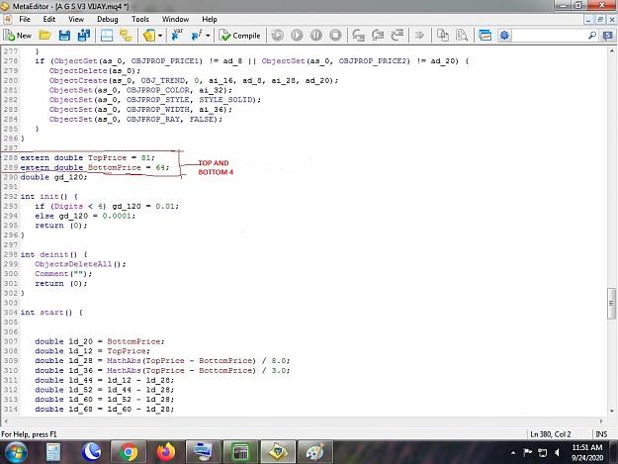Click the copy documents icon
The height and width of the screenshot is (464, 618).
[443, 36]
